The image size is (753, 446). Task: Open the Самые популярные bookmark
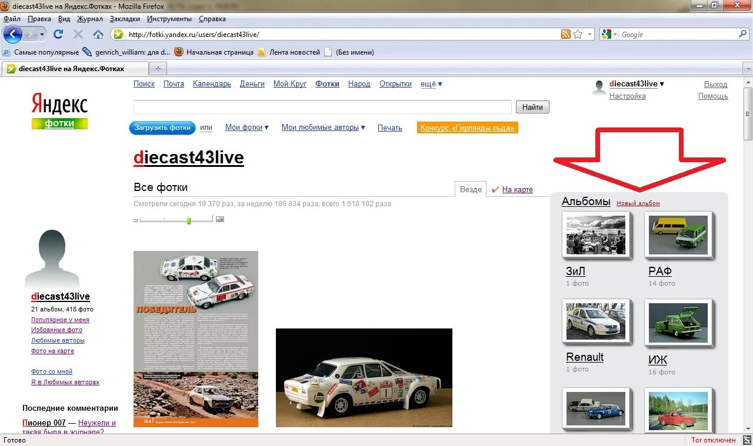click(x=41, y=52)
